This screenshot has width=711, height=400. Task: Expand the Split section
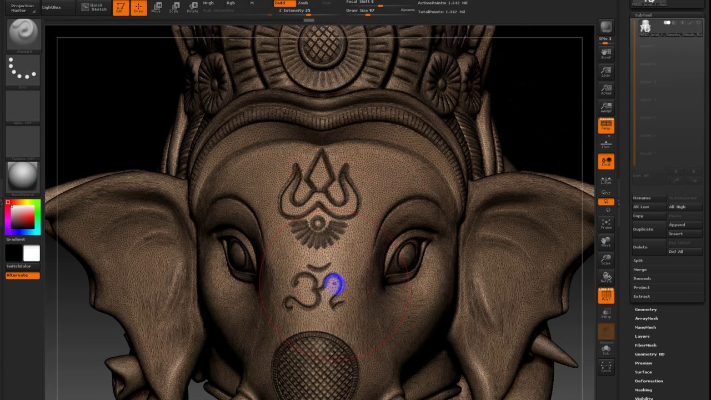coord(638,261)
